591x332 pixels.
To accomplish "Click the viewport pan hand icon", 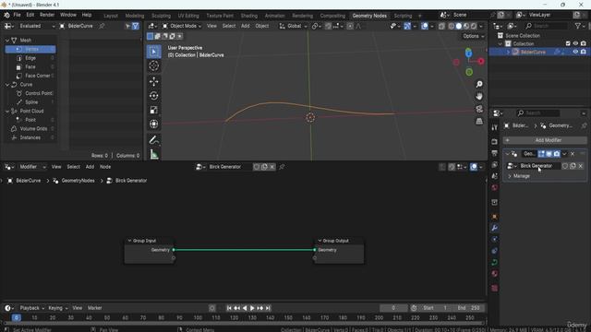I will click(479, 96).
